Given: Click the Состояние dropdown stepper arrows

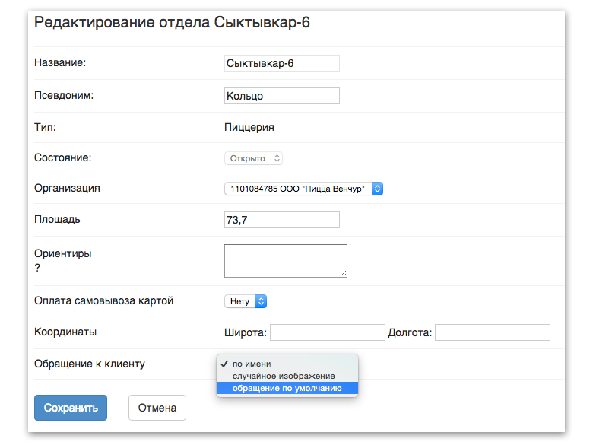Looking at the screenshot, I should coord(277,158).
